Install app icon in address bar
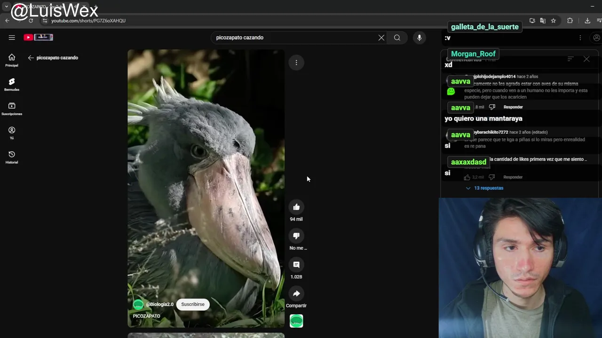 click(x=532, y=21)
